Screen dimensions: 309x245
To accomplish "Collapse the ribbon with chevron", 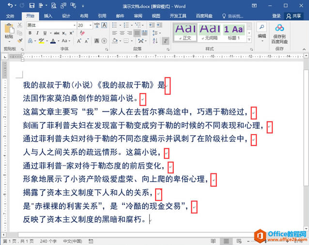I will tap(304, 49).
